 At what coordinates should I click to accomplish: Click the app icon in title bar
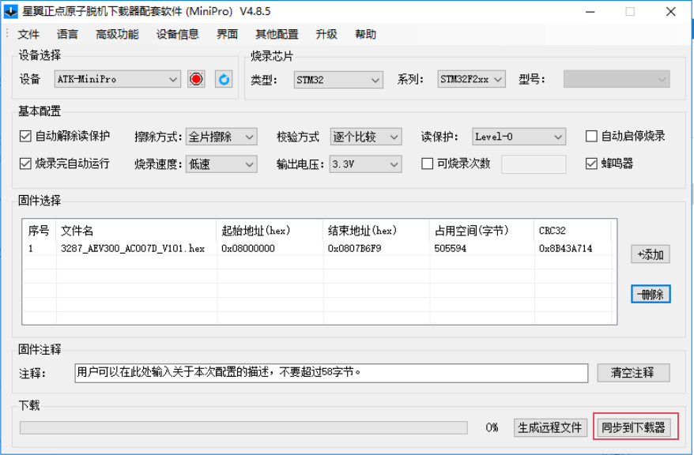10,12
